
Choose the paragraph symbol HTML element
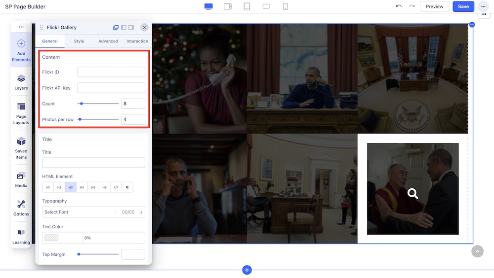pos(127,187)
